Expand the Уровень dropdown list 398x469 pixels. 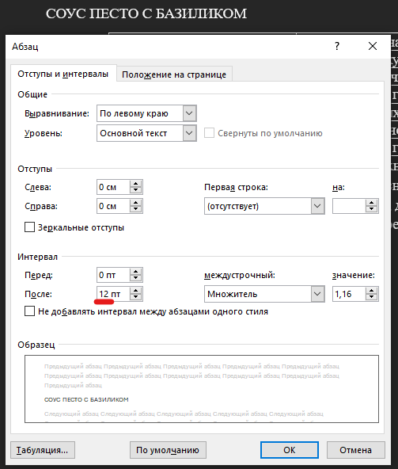pos(189,133)
